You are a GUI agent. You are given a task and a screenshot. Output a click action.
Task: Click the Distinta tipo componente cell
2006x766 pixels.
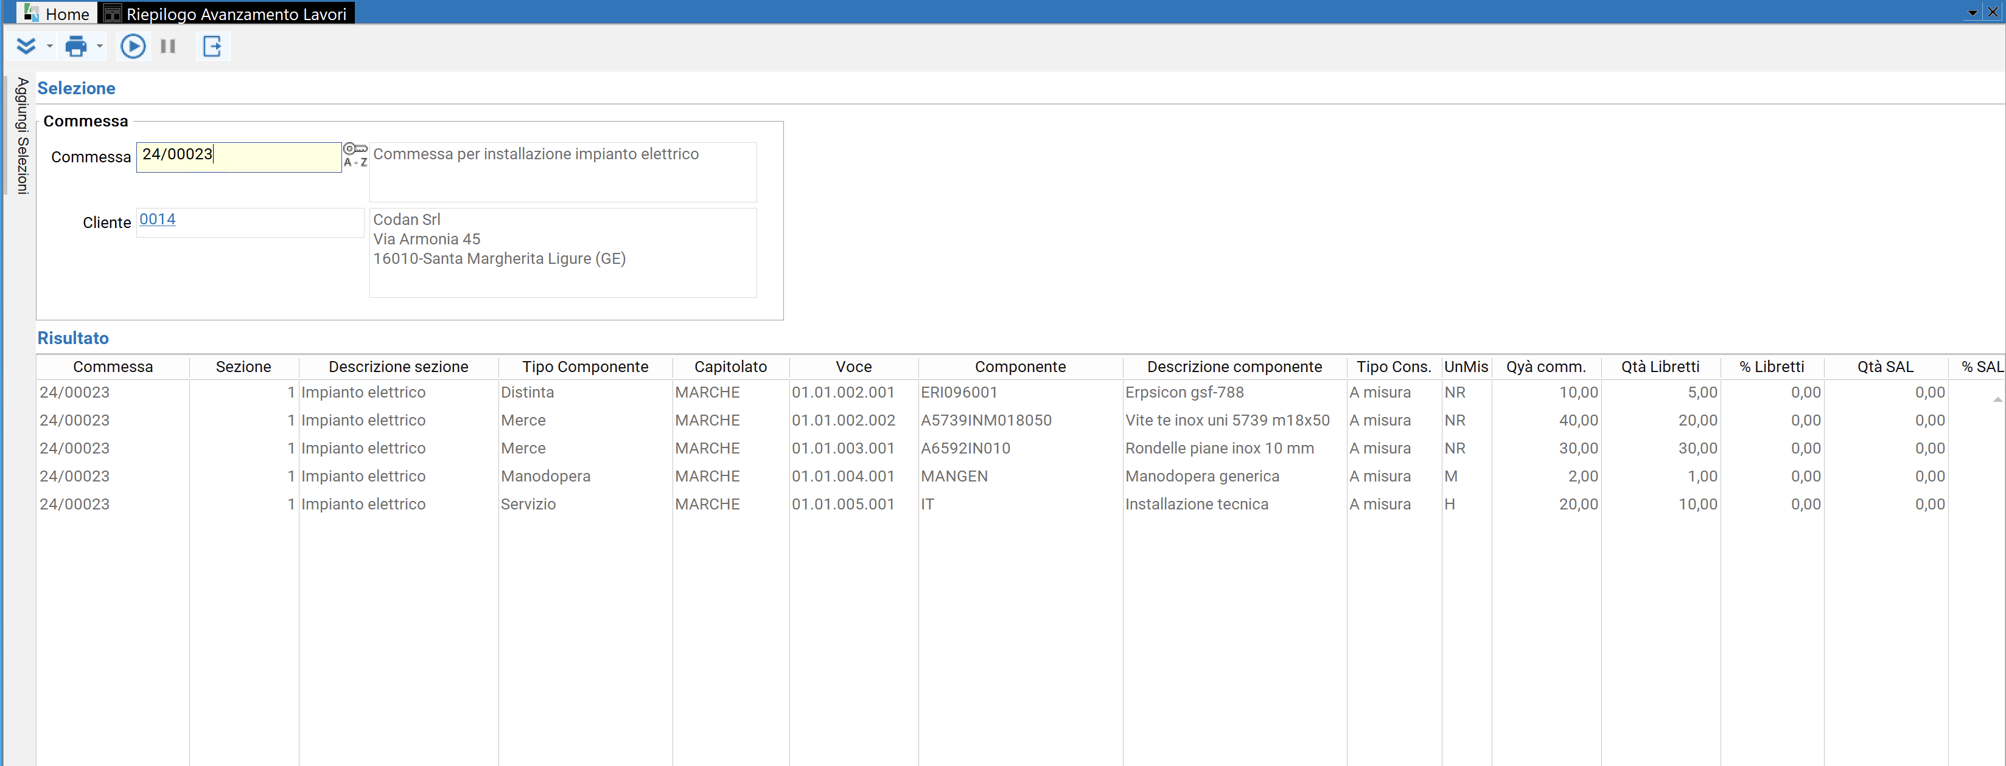(x=585, y=393)
